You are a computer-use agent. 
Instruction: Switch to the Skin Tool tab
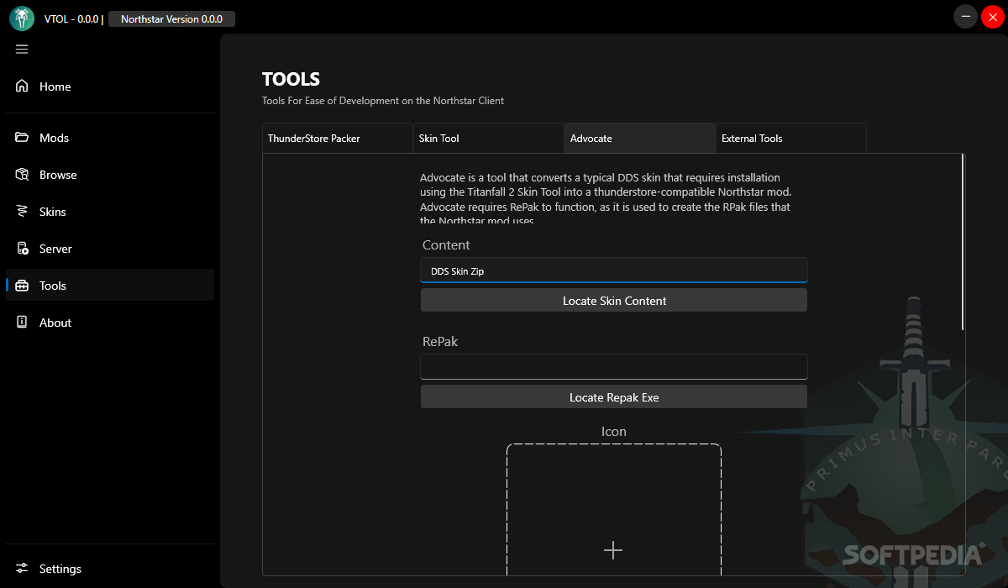point(488,139)
